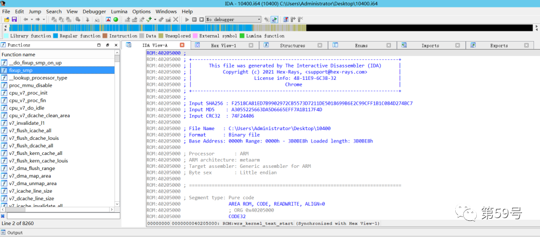This screenshot has height=237, width=540.
Task: Select function cpu_v7_proc_init
Action: (28, 93)
